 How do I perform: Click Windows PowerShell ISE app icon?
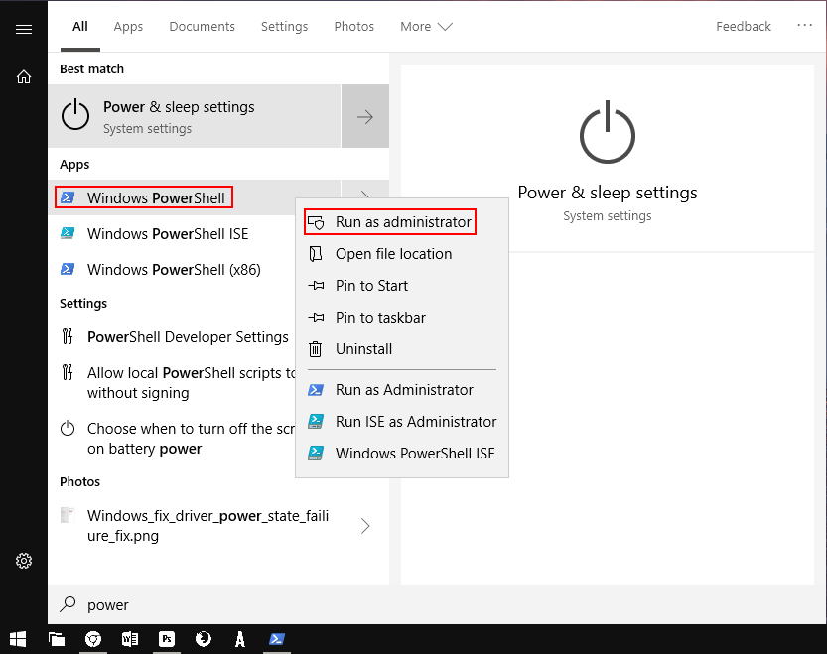[x=68, y=233]
